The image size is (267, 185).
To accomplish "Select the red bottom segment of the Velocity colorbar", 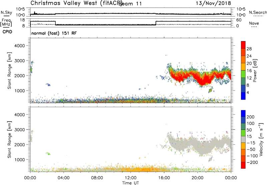I will tap(243, 165).
